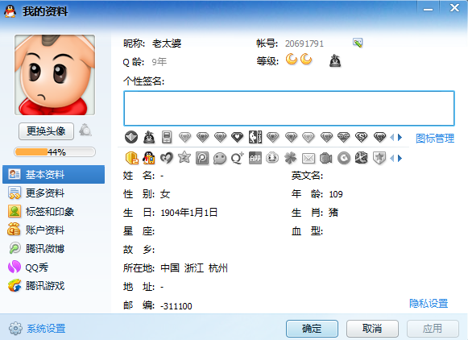
Task: Click the grey bell icon beside 更换头像
Action: click(x=85, y=131)
